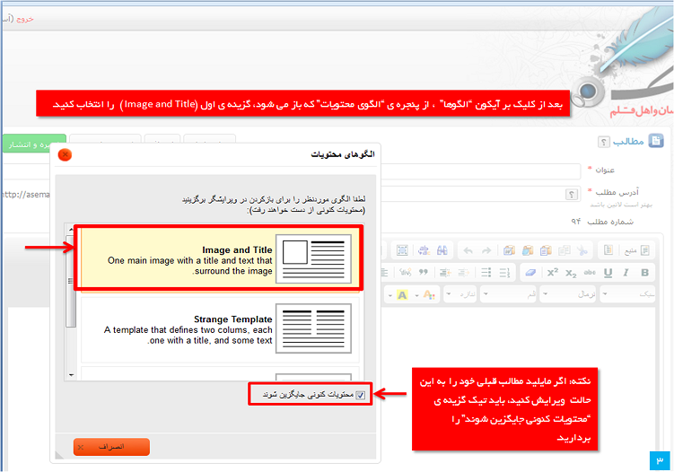
Task: Click the مطالب heading link
Action: pyautogui.click(x=628, y=142)
